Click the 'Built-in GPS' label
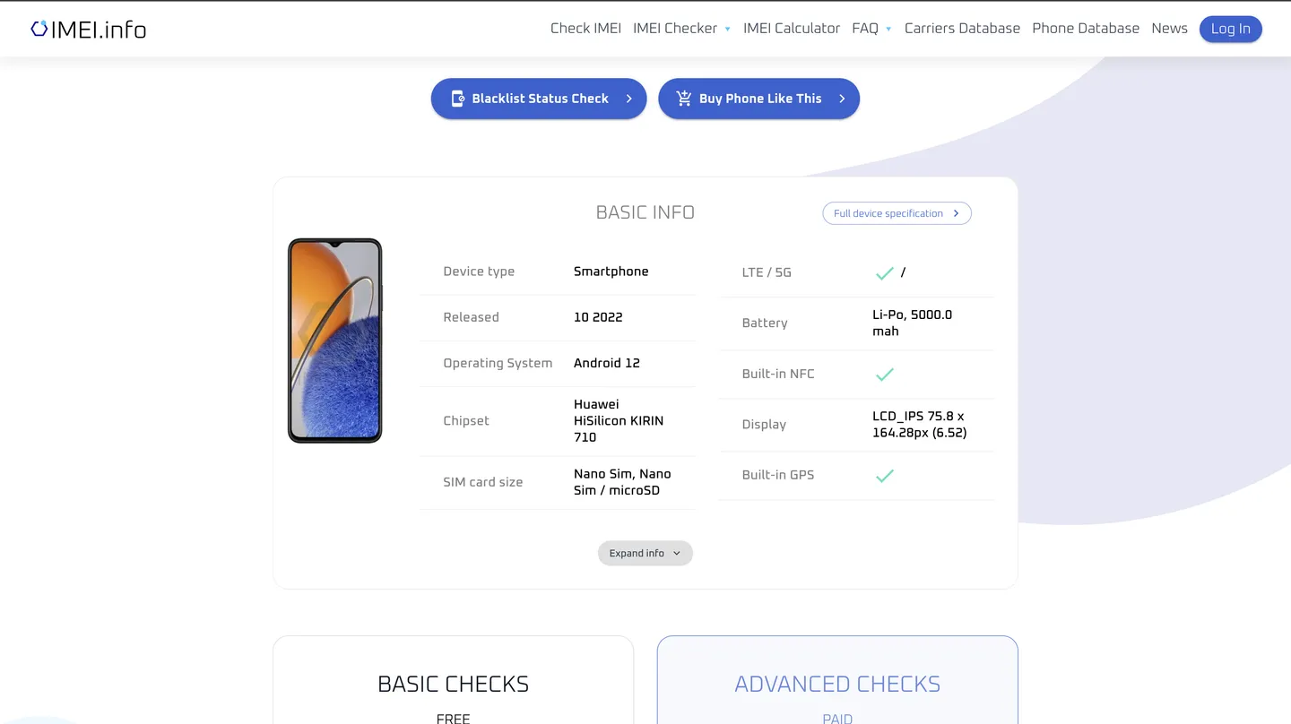Screen dimensions: 1291x724 point(778,475)
